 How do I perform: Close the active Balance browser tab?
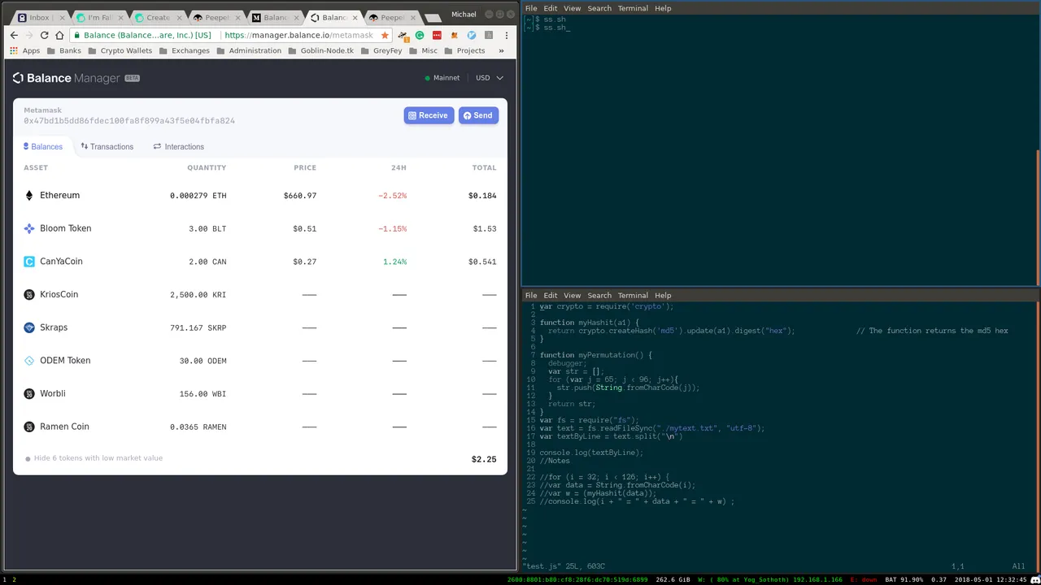click(x=355, y=17)
